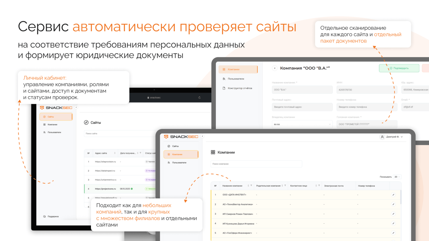Collapse the sidebar in the Сайты window

tap(76, 107)
